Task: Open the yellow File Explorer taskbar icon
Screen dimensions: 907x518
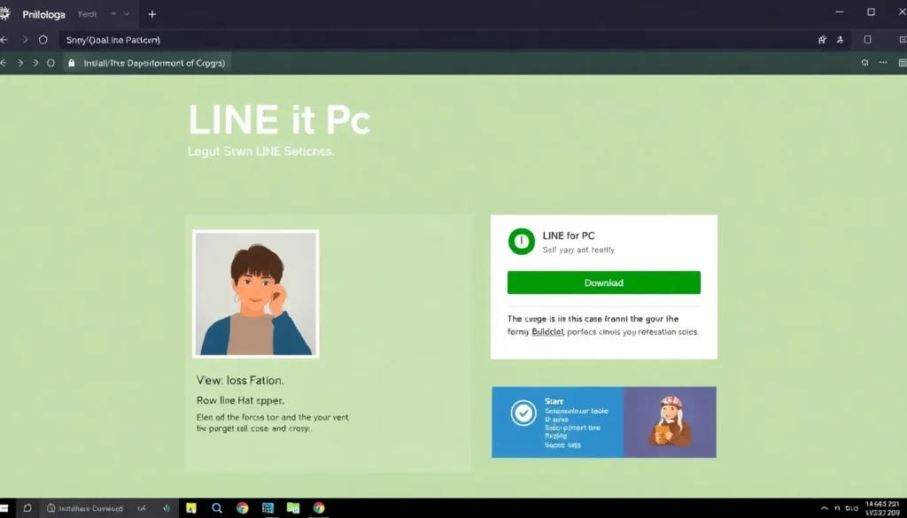Action: (x=191, y=508)
